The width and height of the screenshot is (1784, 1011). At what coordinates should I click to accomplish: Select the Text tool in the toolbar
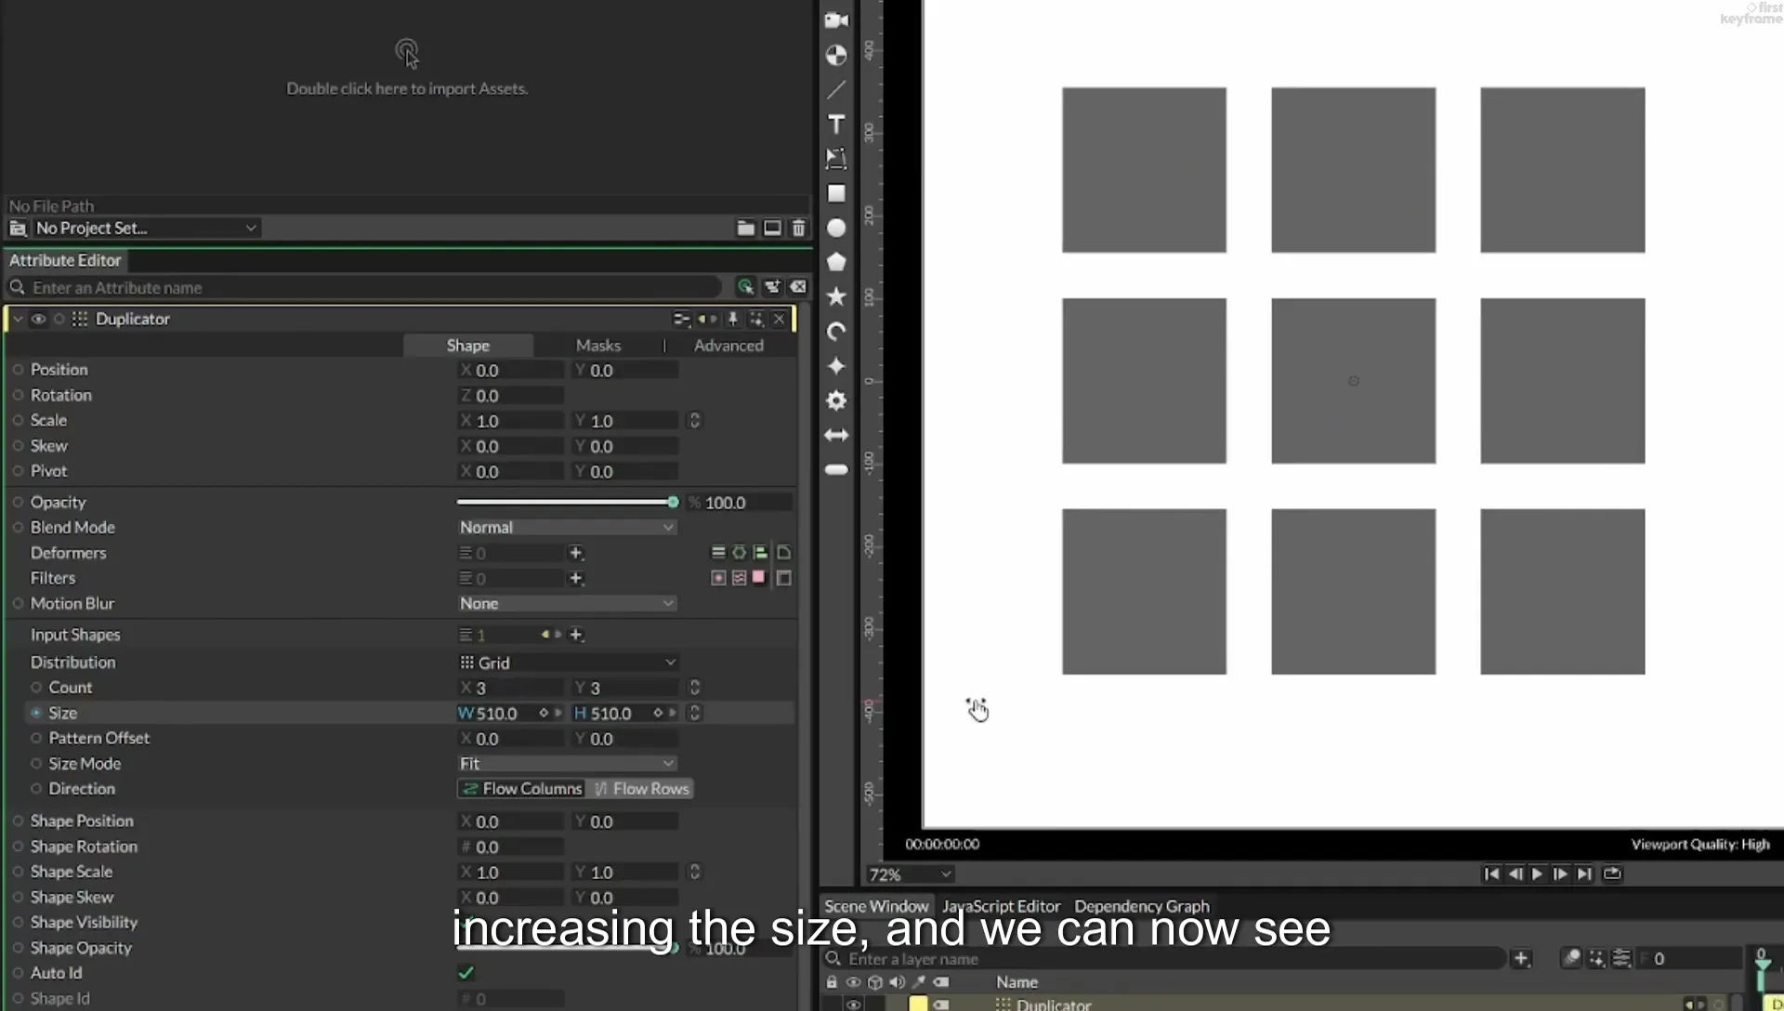(x=836, y=125)
